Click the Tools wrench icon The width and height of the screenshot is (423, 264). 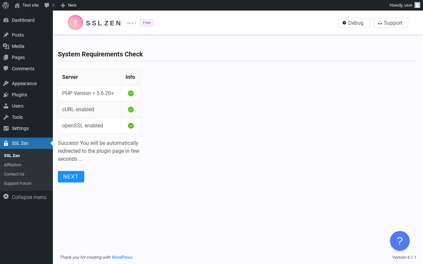point(6,117)
